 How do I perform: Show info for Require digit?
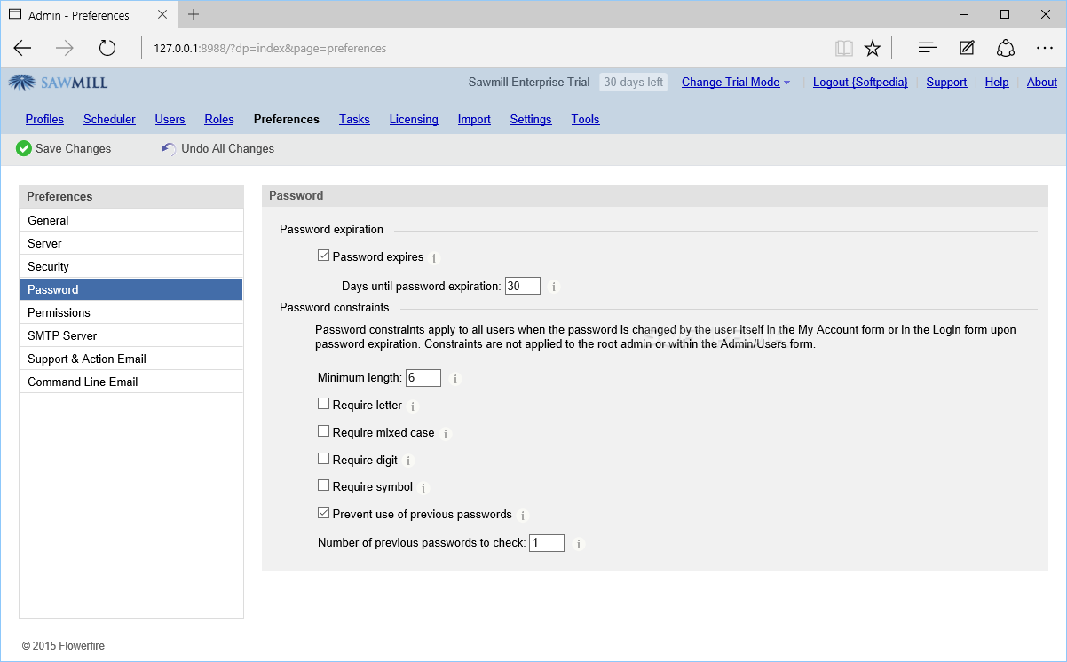point(408,461)
